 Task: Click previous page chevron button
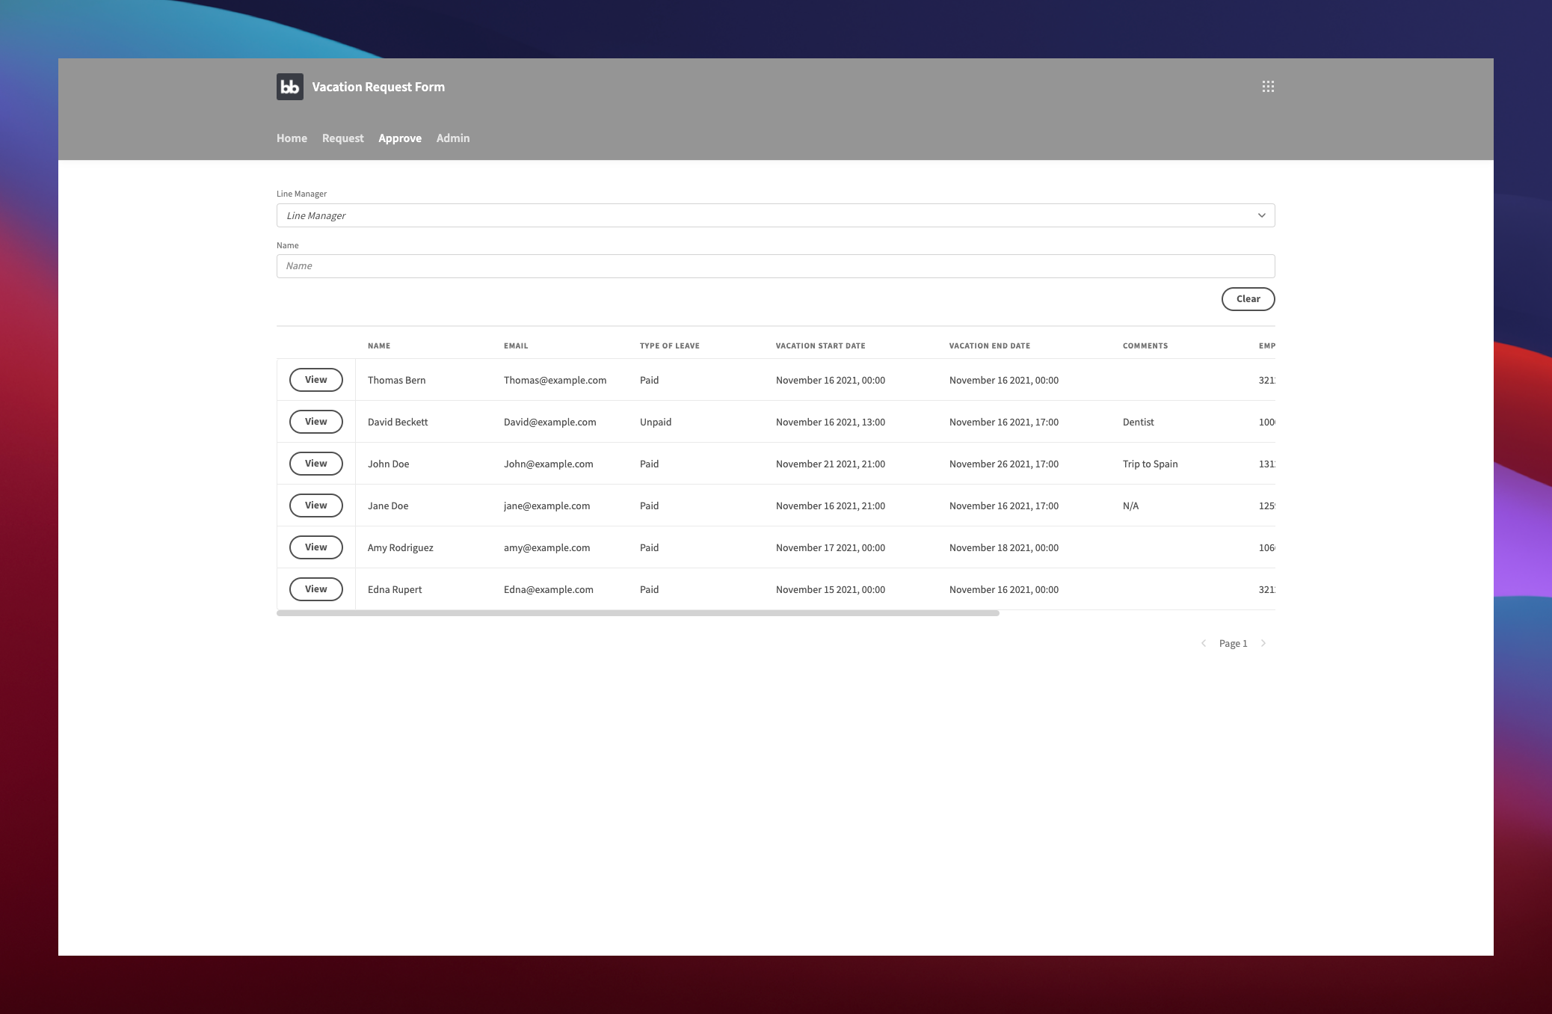(1204, 643)
